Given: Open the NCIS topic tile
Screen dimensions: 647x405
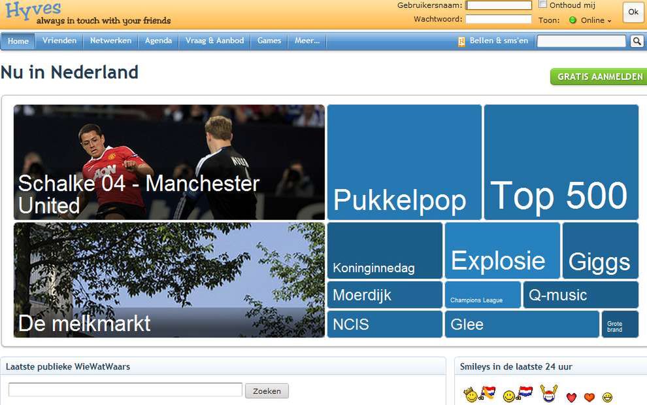Looking at the screenshot, I should 385,324.
